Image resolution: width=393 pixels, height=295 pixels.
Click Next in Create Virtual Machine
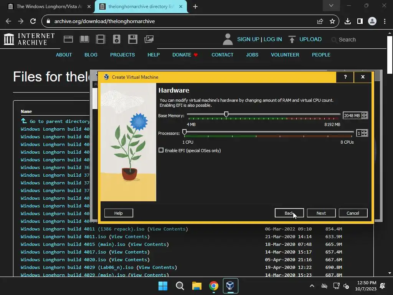321,213
